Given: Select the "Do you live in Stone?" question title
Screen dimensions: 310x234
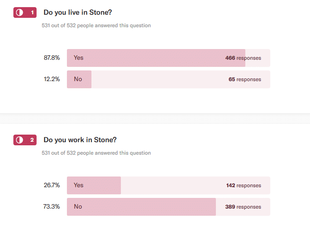Looking at the screenshot, I should coord(78,12).
